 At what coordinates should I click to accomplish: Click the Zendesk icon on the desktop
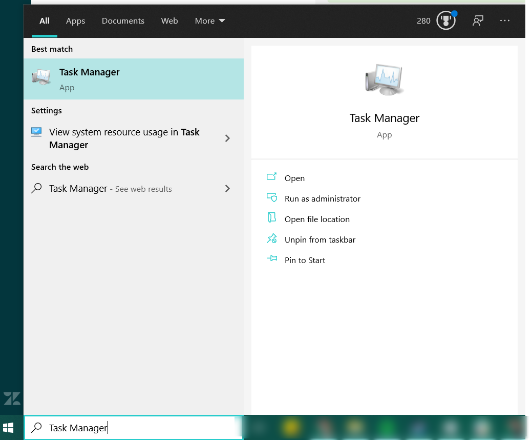(x=12, y=398)
